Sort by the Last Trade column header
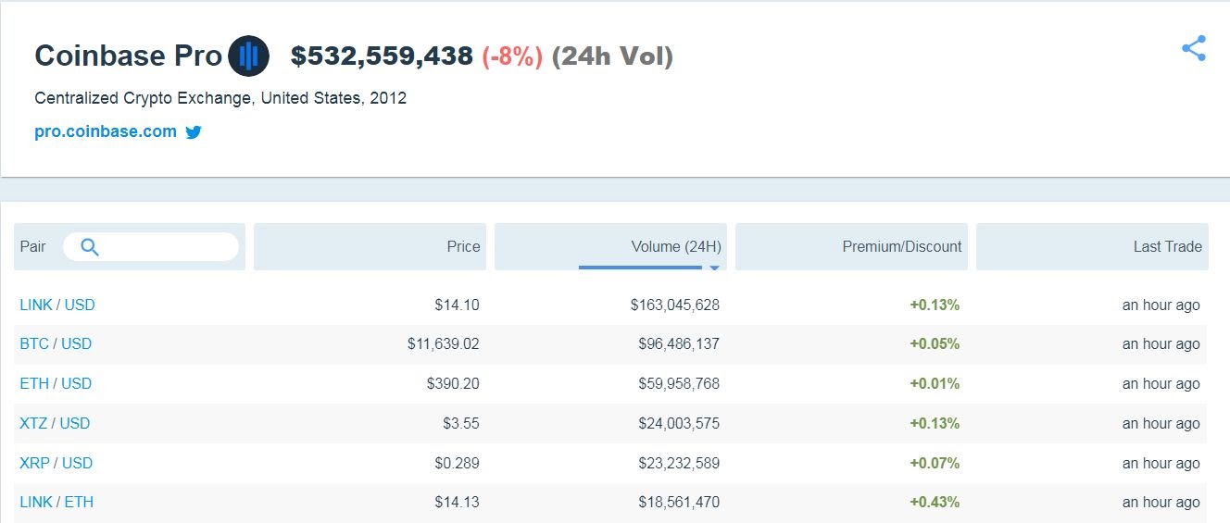Image resolution: width=1230 pixels, height=523 pixels. [x=1167, y=247]
